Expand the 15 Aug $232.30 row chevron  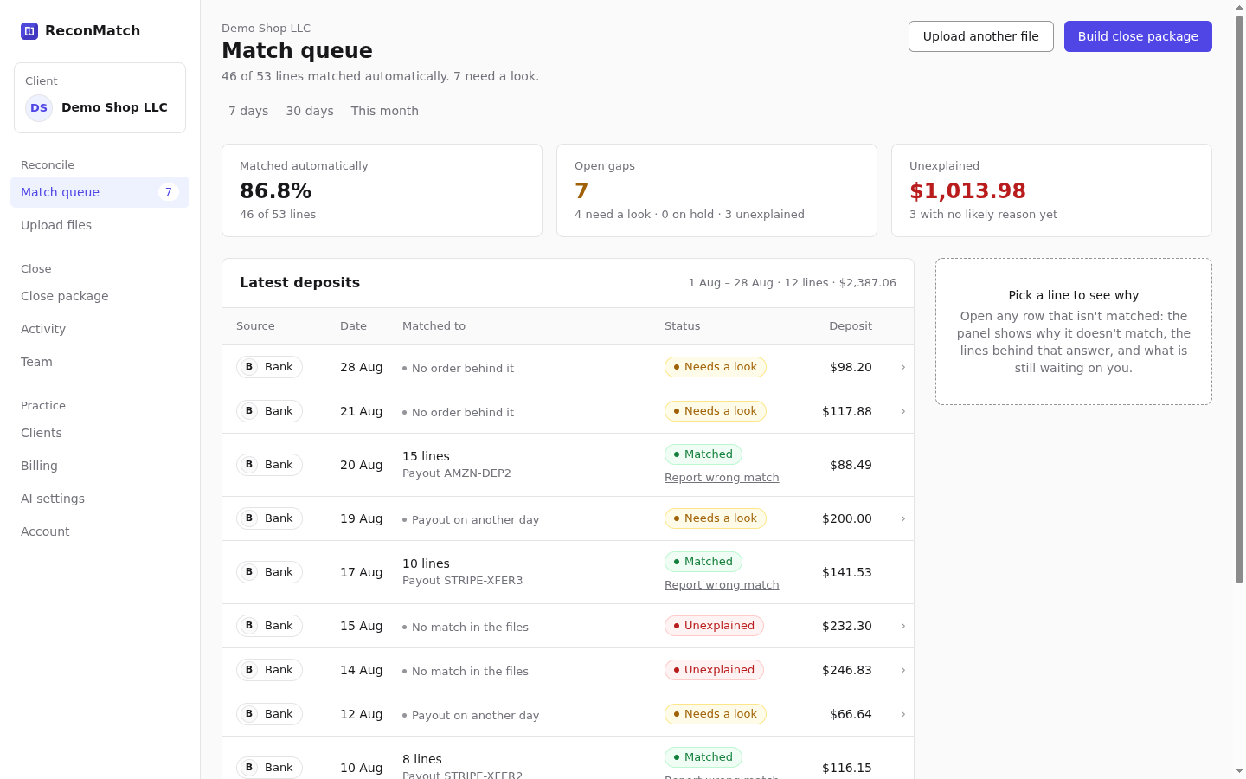click(x=902, y=626)
